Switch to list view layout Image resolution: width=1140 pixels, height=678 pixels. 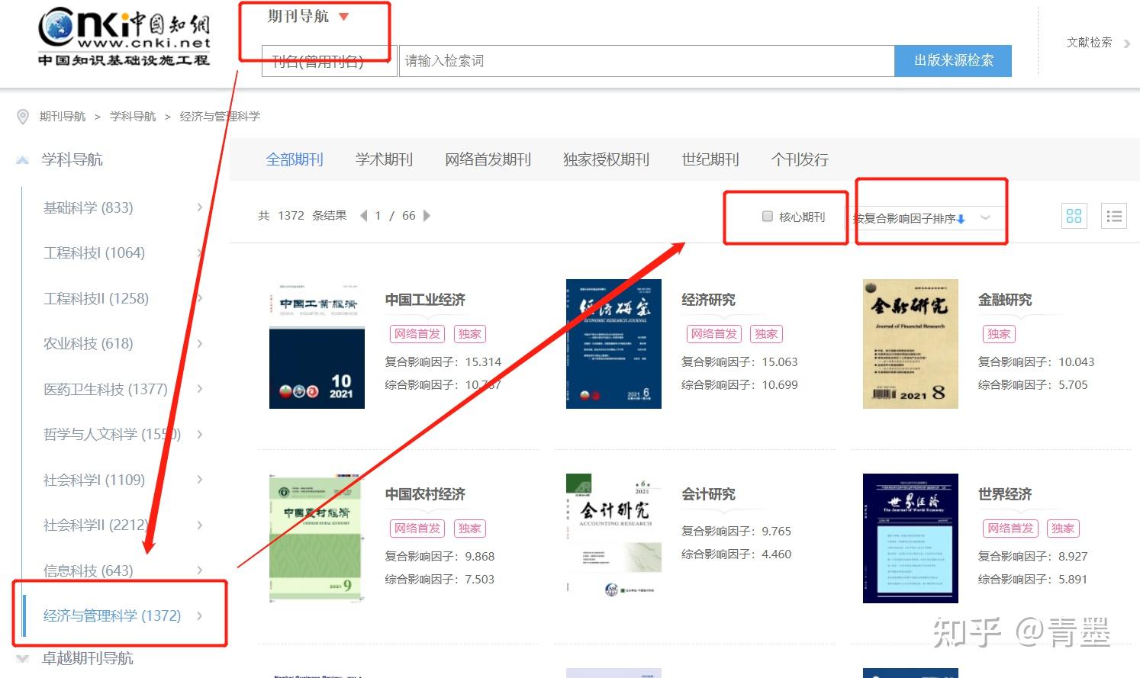tap(1114, 217)
